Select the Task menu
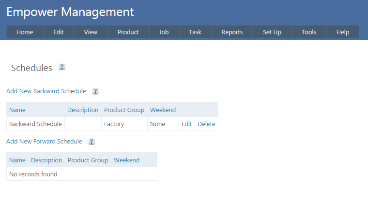 tap(195, 32)
